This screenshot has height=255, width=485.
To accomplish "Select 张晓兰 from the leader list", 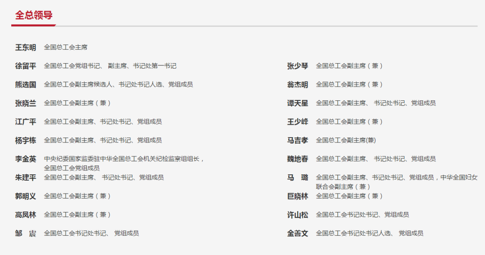I will [26, 103].
